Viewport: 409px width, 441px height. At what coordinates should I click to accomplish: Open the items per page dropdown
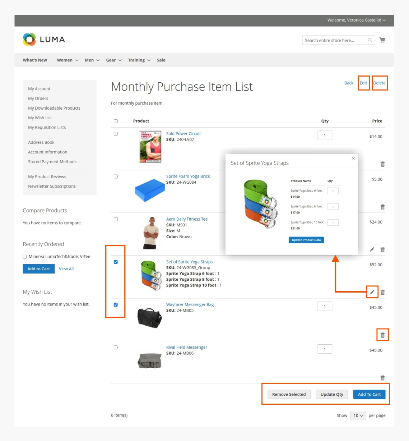pos(358,415)
